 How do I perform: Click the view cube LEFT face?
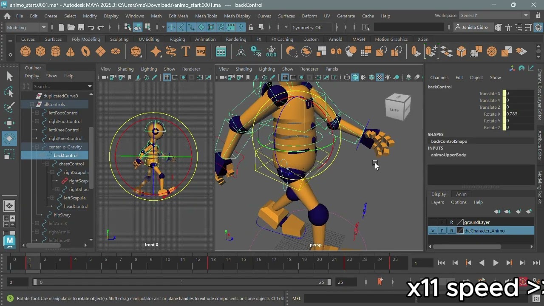395,110
